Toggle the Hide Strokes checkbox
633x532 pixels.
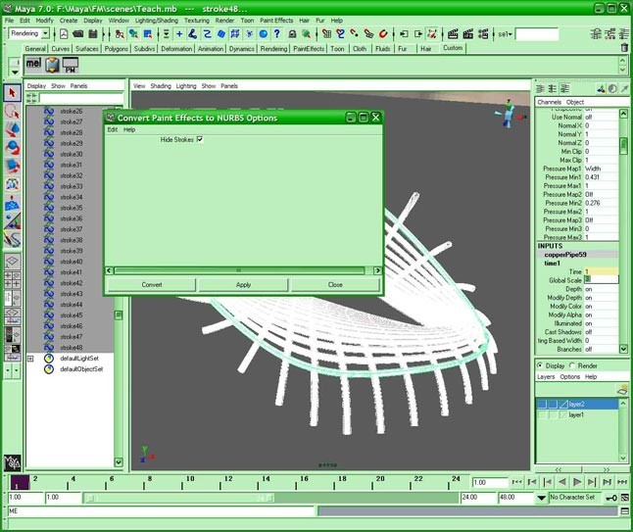(200, 140)
